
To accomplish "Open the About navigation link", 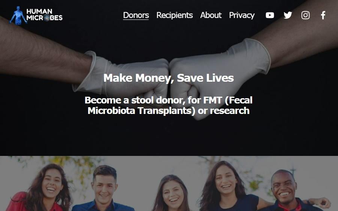I will tap(210, 15).
